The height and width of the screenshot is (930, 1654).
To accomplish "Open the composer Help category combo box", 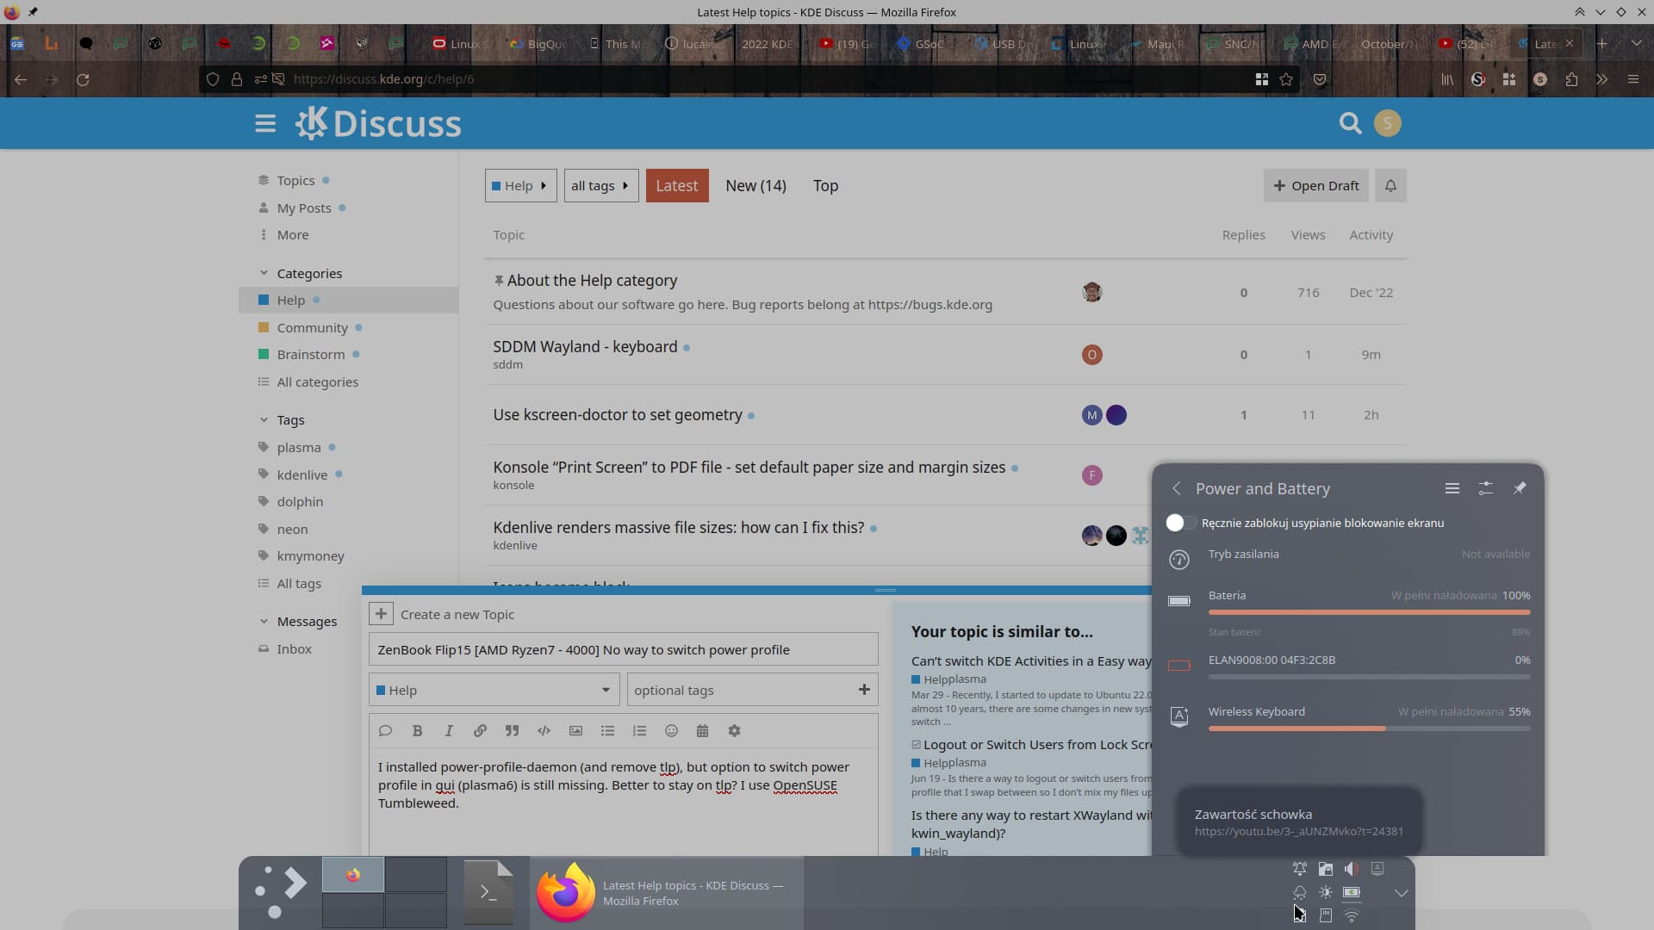I will coord(494,690).
